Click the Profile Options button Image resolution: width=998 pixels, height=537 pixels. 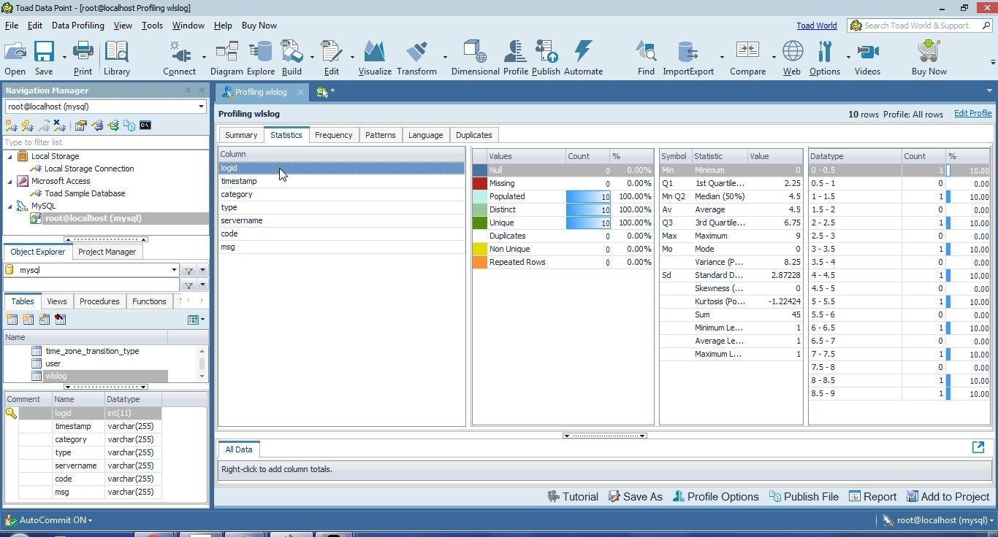point(715,497)
